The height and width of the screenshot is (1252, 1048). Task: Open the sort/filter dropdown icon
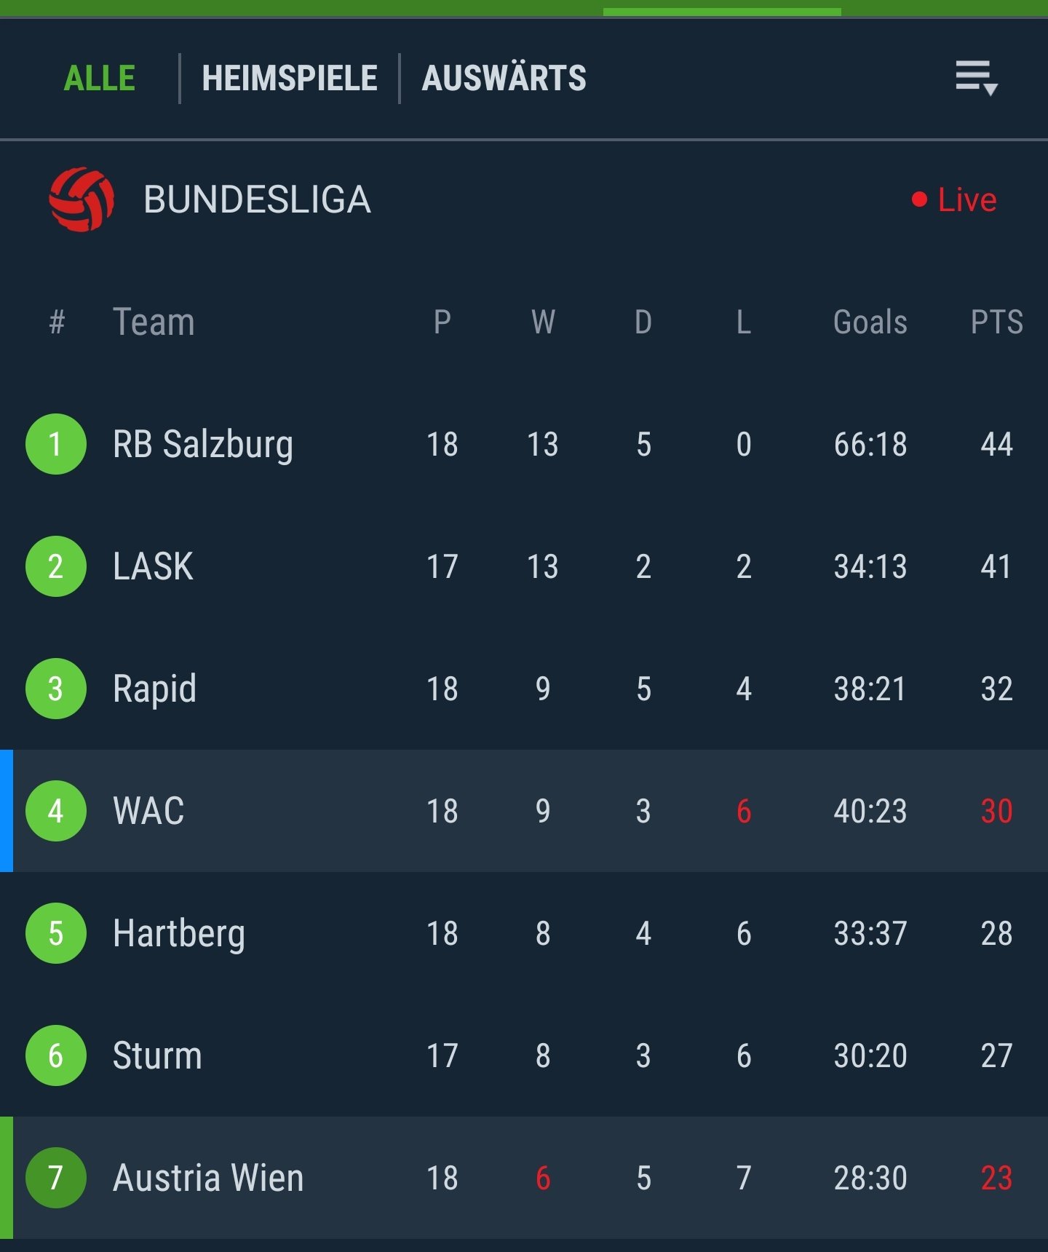click(976, 78)
